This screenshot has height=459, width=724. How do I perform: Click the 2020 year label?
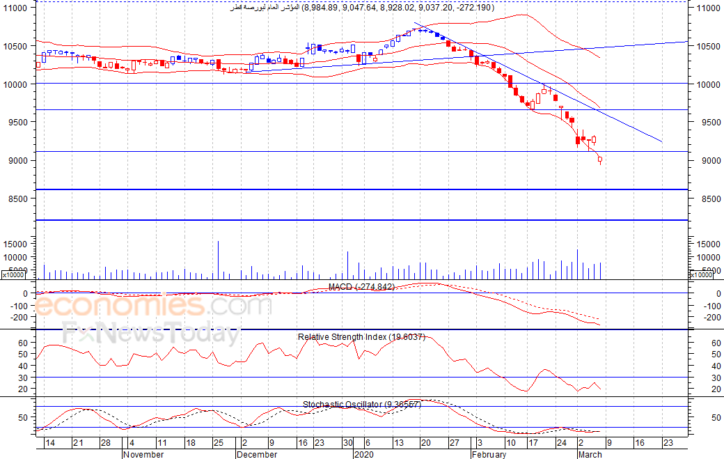[364, 454]
